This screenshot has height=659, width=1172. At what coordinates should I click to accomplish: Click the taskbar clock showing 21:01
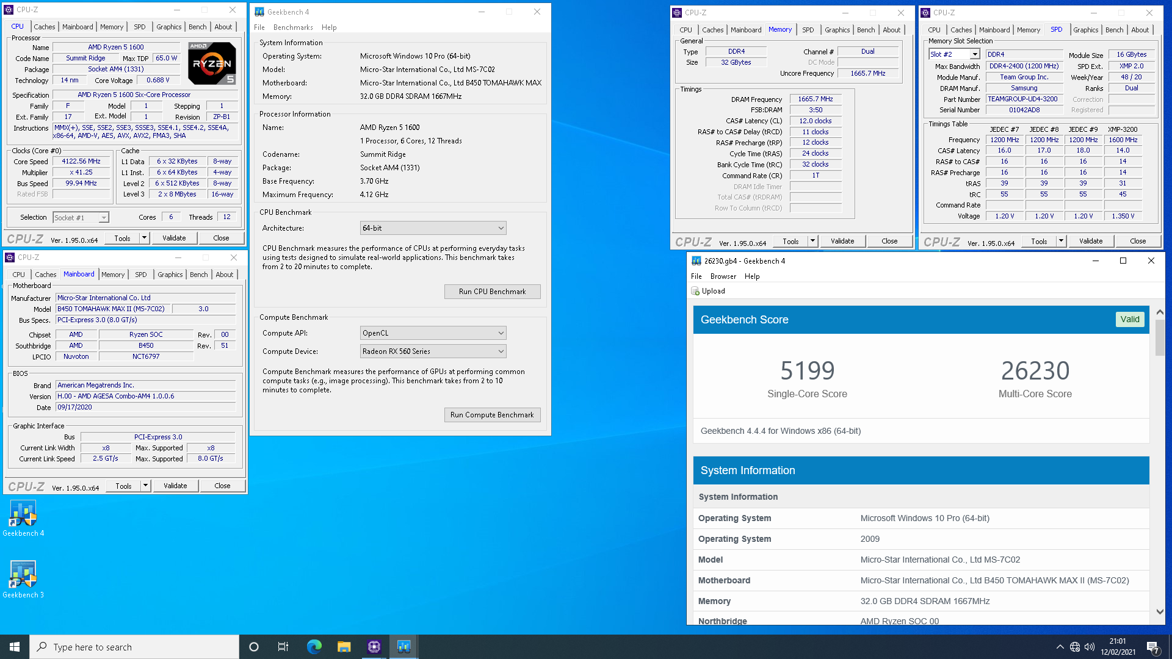coord(1118,647)
